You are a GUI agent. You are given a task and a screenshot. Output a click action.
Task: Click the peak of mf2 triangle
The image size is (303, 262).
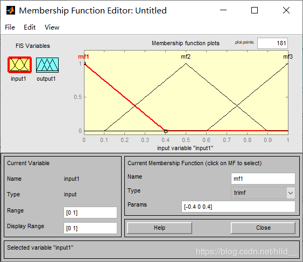coord(186,63)
